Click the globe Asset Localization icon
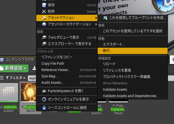 coord(44,24)
